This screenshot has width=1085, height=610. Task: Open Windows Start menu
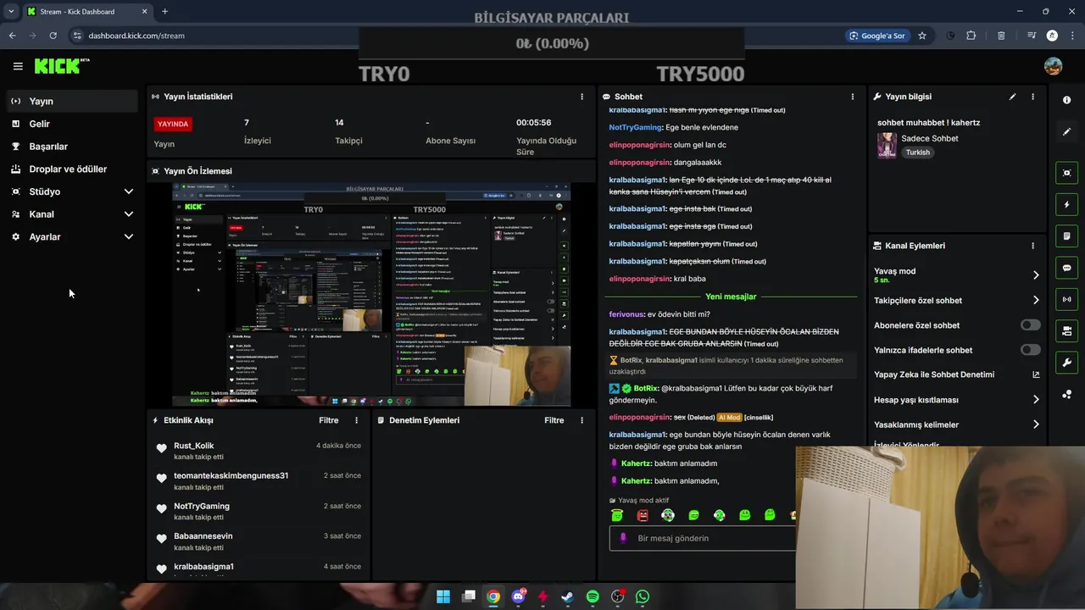click(x=443, y=596)
